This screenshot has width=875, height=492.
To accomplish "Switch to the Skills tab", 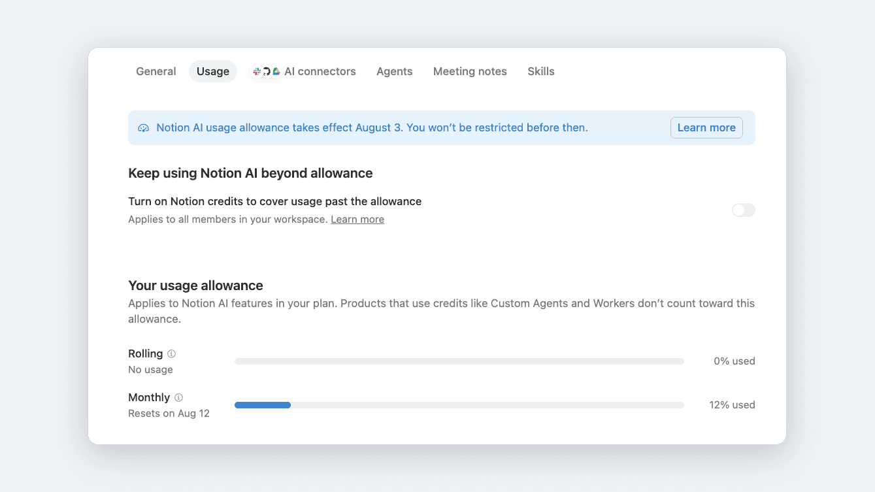I will click(x=541, y=71).
